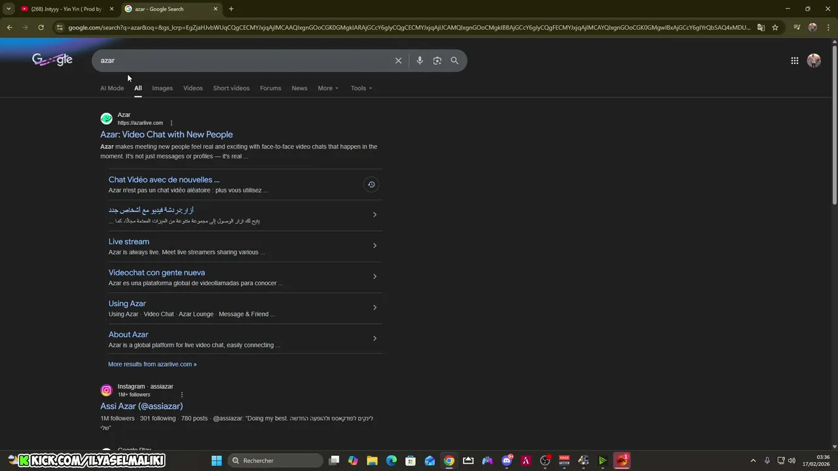
Task: Open Azar: Video Chat with New People
Action: tap(166, 135)
